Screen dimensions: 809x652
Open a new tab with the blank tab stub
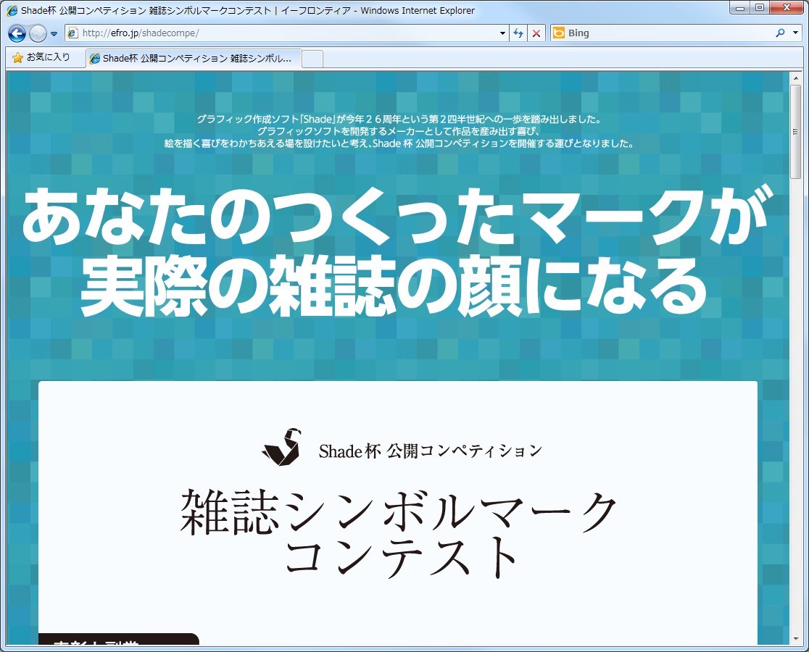pos(313,58)
